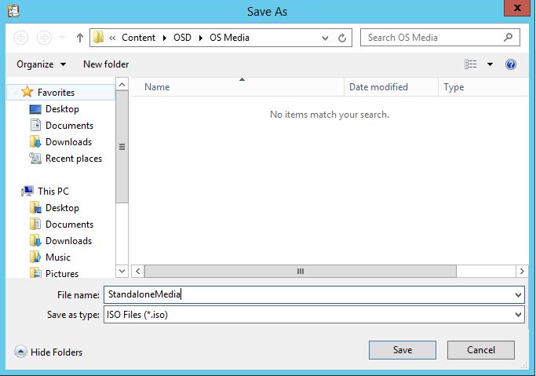Click the File name text field
This screenshot has height=376, width=536.
coord(306,295)
